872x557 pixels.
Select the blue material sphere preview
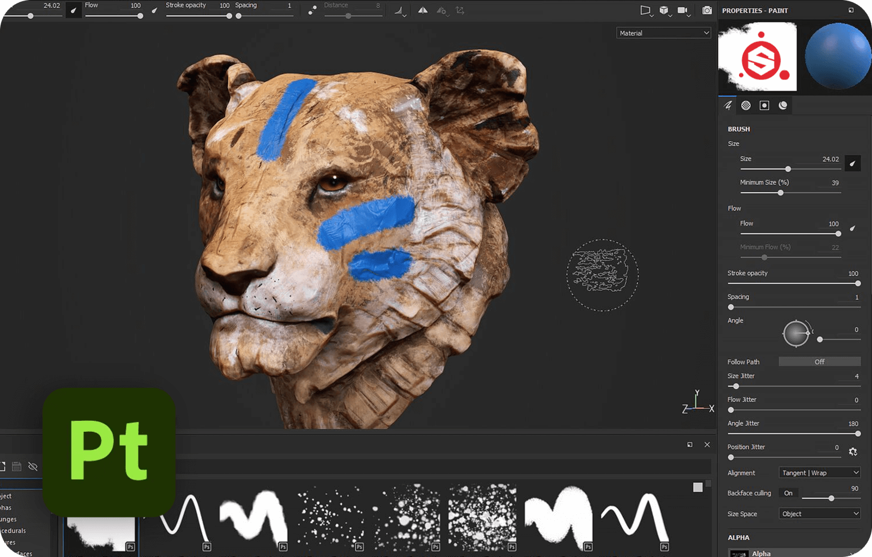[x=837, y=57]
